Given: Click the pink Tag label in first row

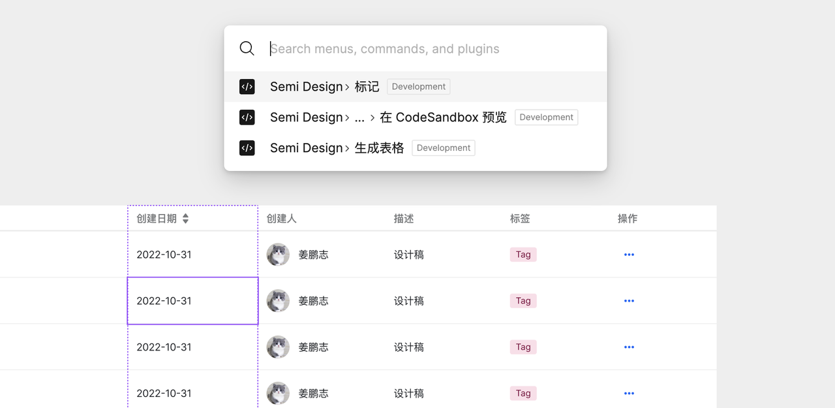Looking at the screenshot, I should click(523, 255).
